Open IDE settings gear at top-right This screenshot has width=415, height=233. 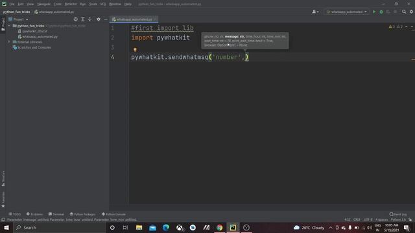tap(411, 12)
